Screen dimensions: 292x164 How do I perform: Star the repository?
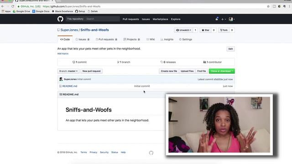coord(206,30)
